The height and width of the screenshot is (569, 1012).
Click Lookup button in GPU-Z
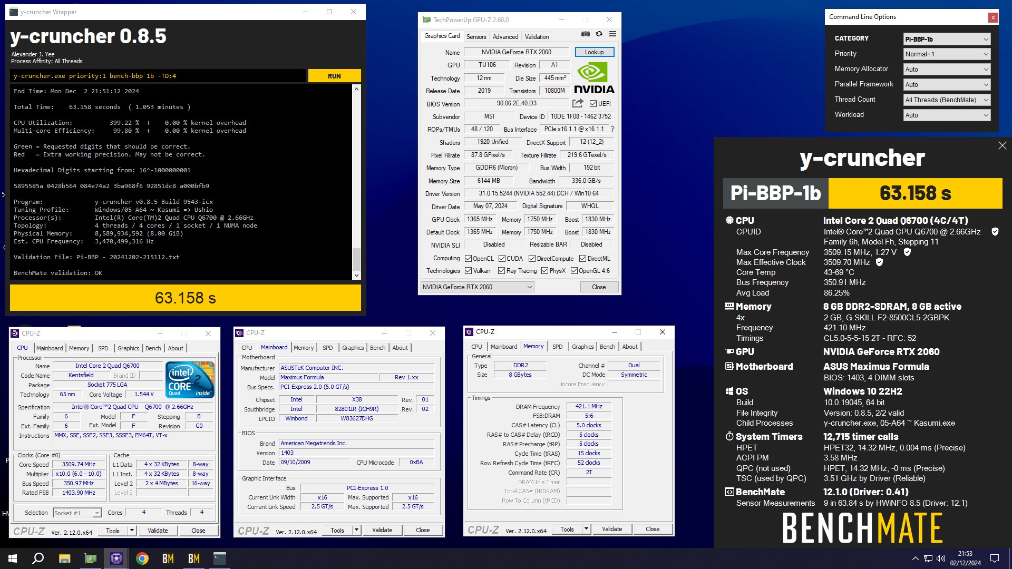(594, 52)
